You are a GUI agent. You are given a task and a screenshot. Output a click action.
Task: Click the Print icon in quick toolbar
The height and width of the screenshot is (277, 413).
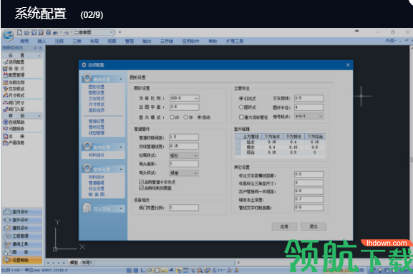(48, 32)
